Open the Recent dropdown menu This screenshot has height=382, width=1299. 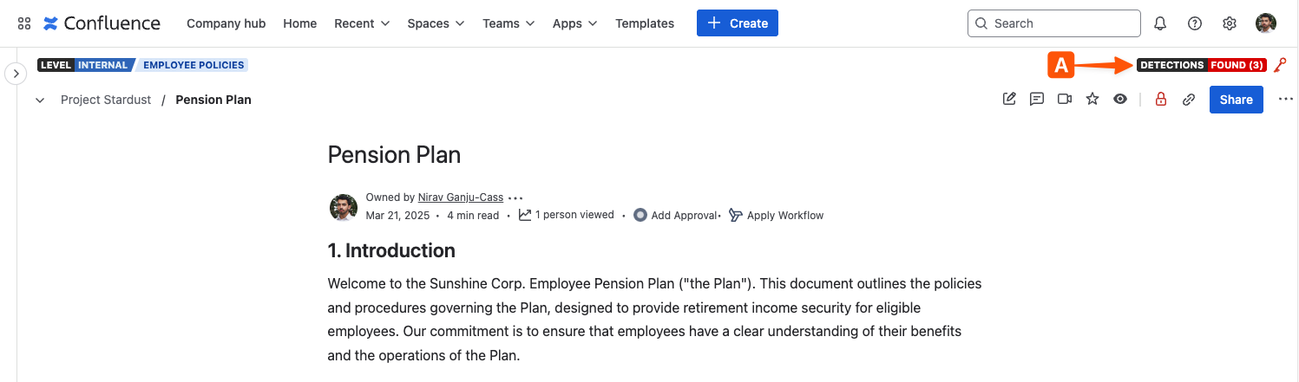click(x=362, y=23)
